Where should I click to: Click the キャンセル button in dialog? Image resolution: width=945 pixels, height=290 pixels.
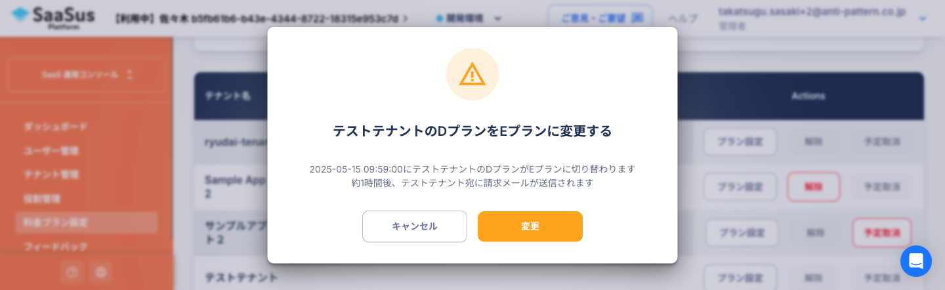tap(415, 226)
